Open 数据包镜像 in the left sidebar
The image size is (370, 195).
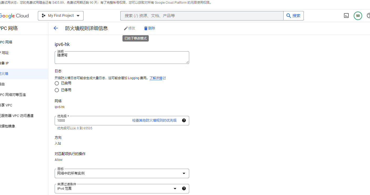[8, 126]
